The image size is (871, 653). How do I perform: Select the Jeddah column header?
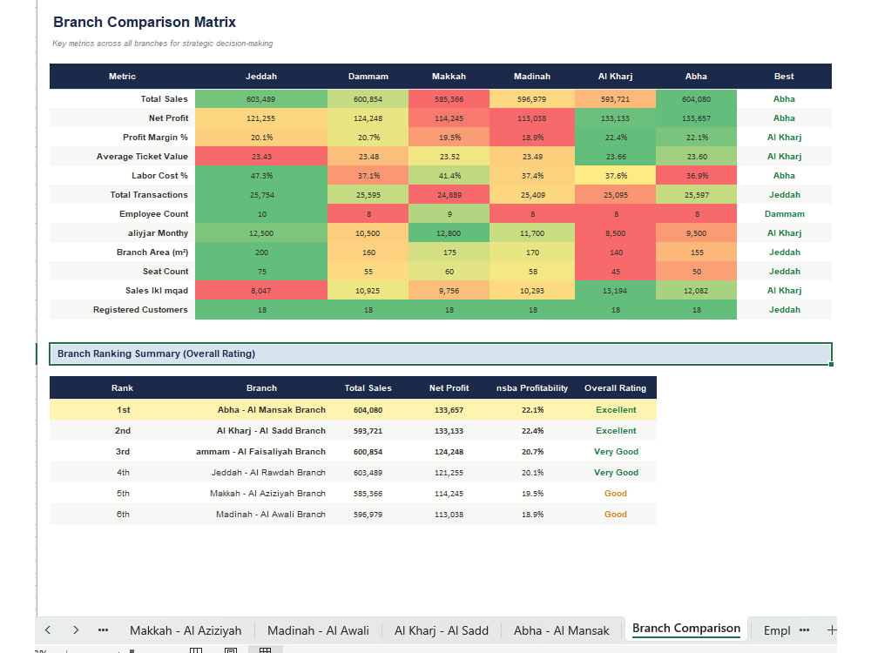261,76
